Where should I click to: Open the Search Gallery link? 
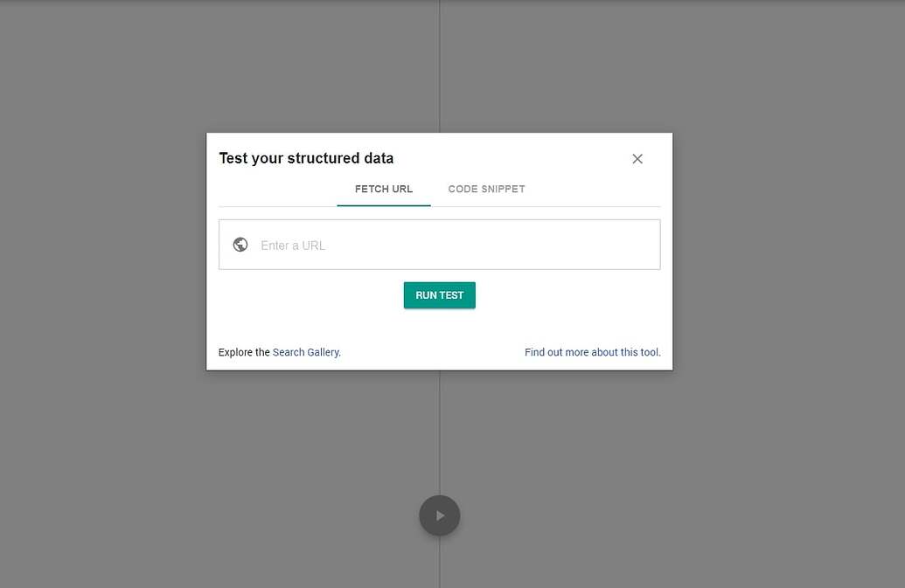tap(305, 351)
